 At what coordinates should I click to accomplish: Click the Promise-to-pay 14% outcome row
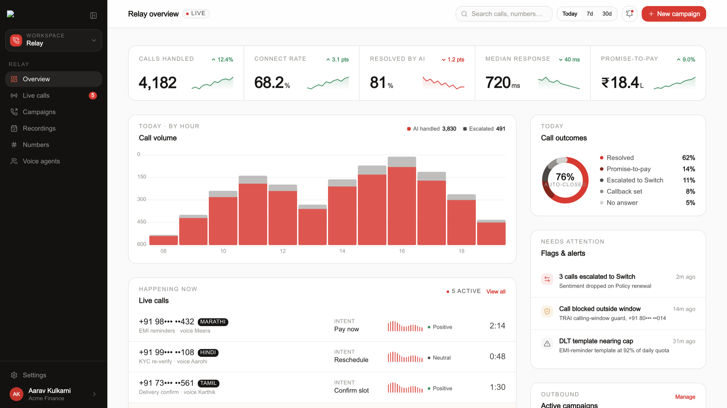(x=647, y=169)
